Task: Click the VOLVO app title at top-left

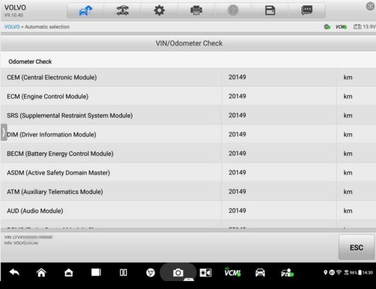Action: [x=15, y=8]
